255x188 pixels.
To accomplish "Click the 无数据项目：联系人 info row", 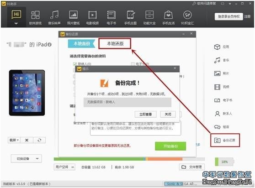I will [x=127, y=102].
